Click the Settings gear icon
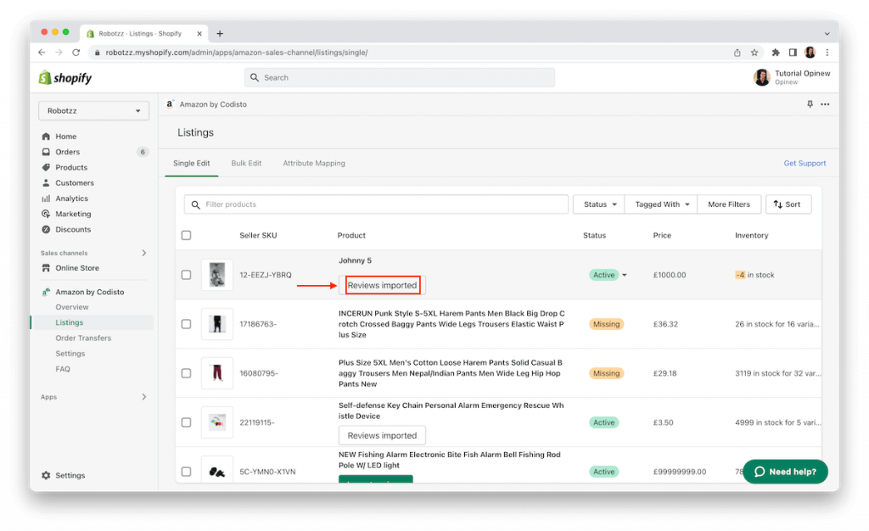Image resolution: width=869 pixels, height=531 pixels. click(46, 475)
